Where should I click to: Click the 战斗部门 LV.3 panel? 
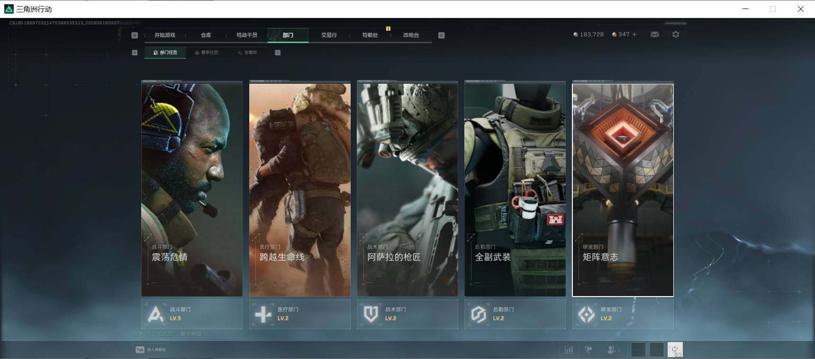tap(192, 314)
